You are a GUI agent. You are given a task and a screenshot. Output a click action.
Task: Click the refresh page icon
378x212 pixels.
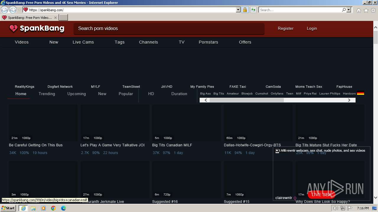point(253,10)
